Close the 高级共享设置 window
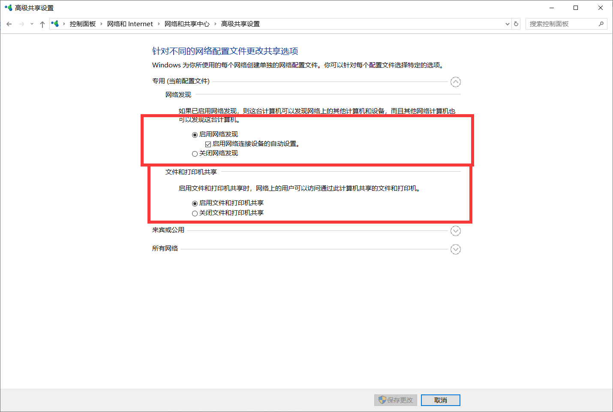The image size is (613, 412). pyautogui.click(x=601, y=8)
